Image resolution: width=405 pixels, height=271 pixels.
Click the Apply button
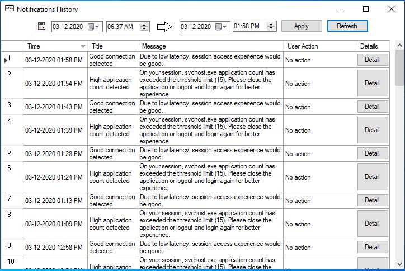click(302, 26)
